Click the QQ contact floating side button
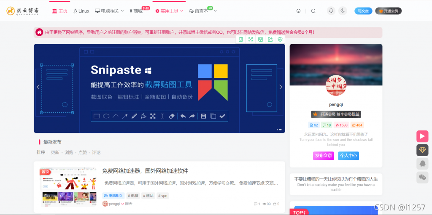The height and width of the screenshot is (215, 432). point(422,164)
